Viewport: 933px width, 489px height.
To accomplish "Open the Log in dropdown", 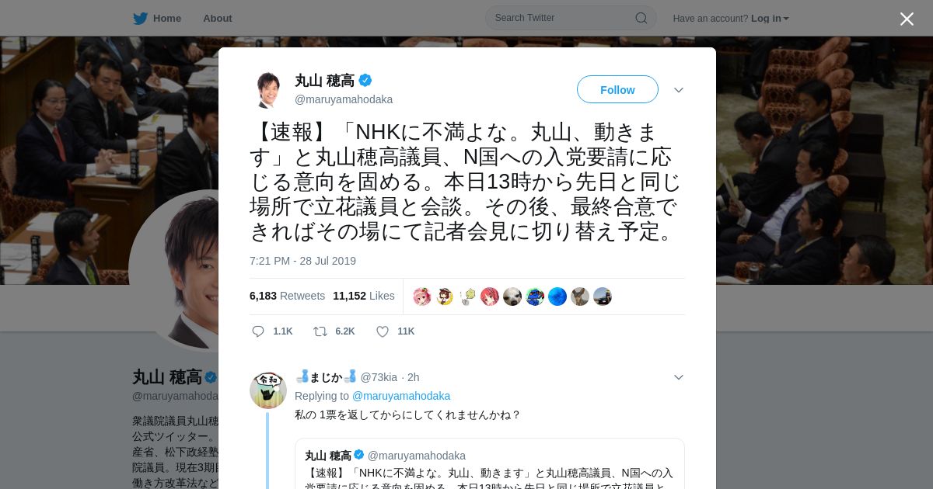I will coord(770,18).
